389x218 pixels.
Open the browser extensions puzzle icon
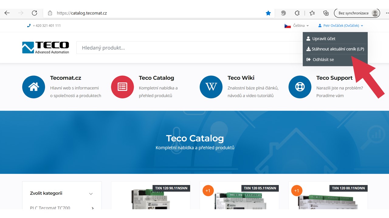(297, 13)
